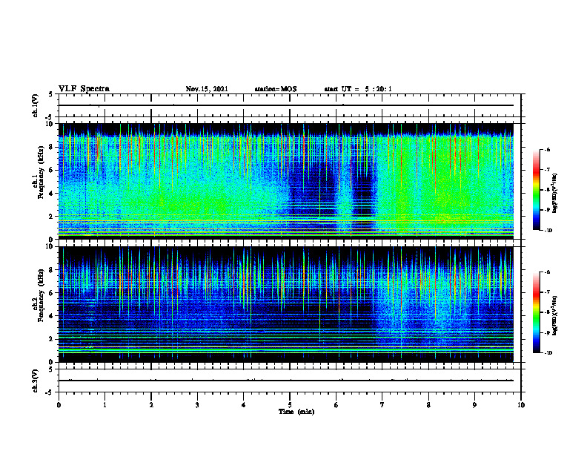Click the "9" time axis tick label
The width and height of the screenshot is (587, 454).
474,405
